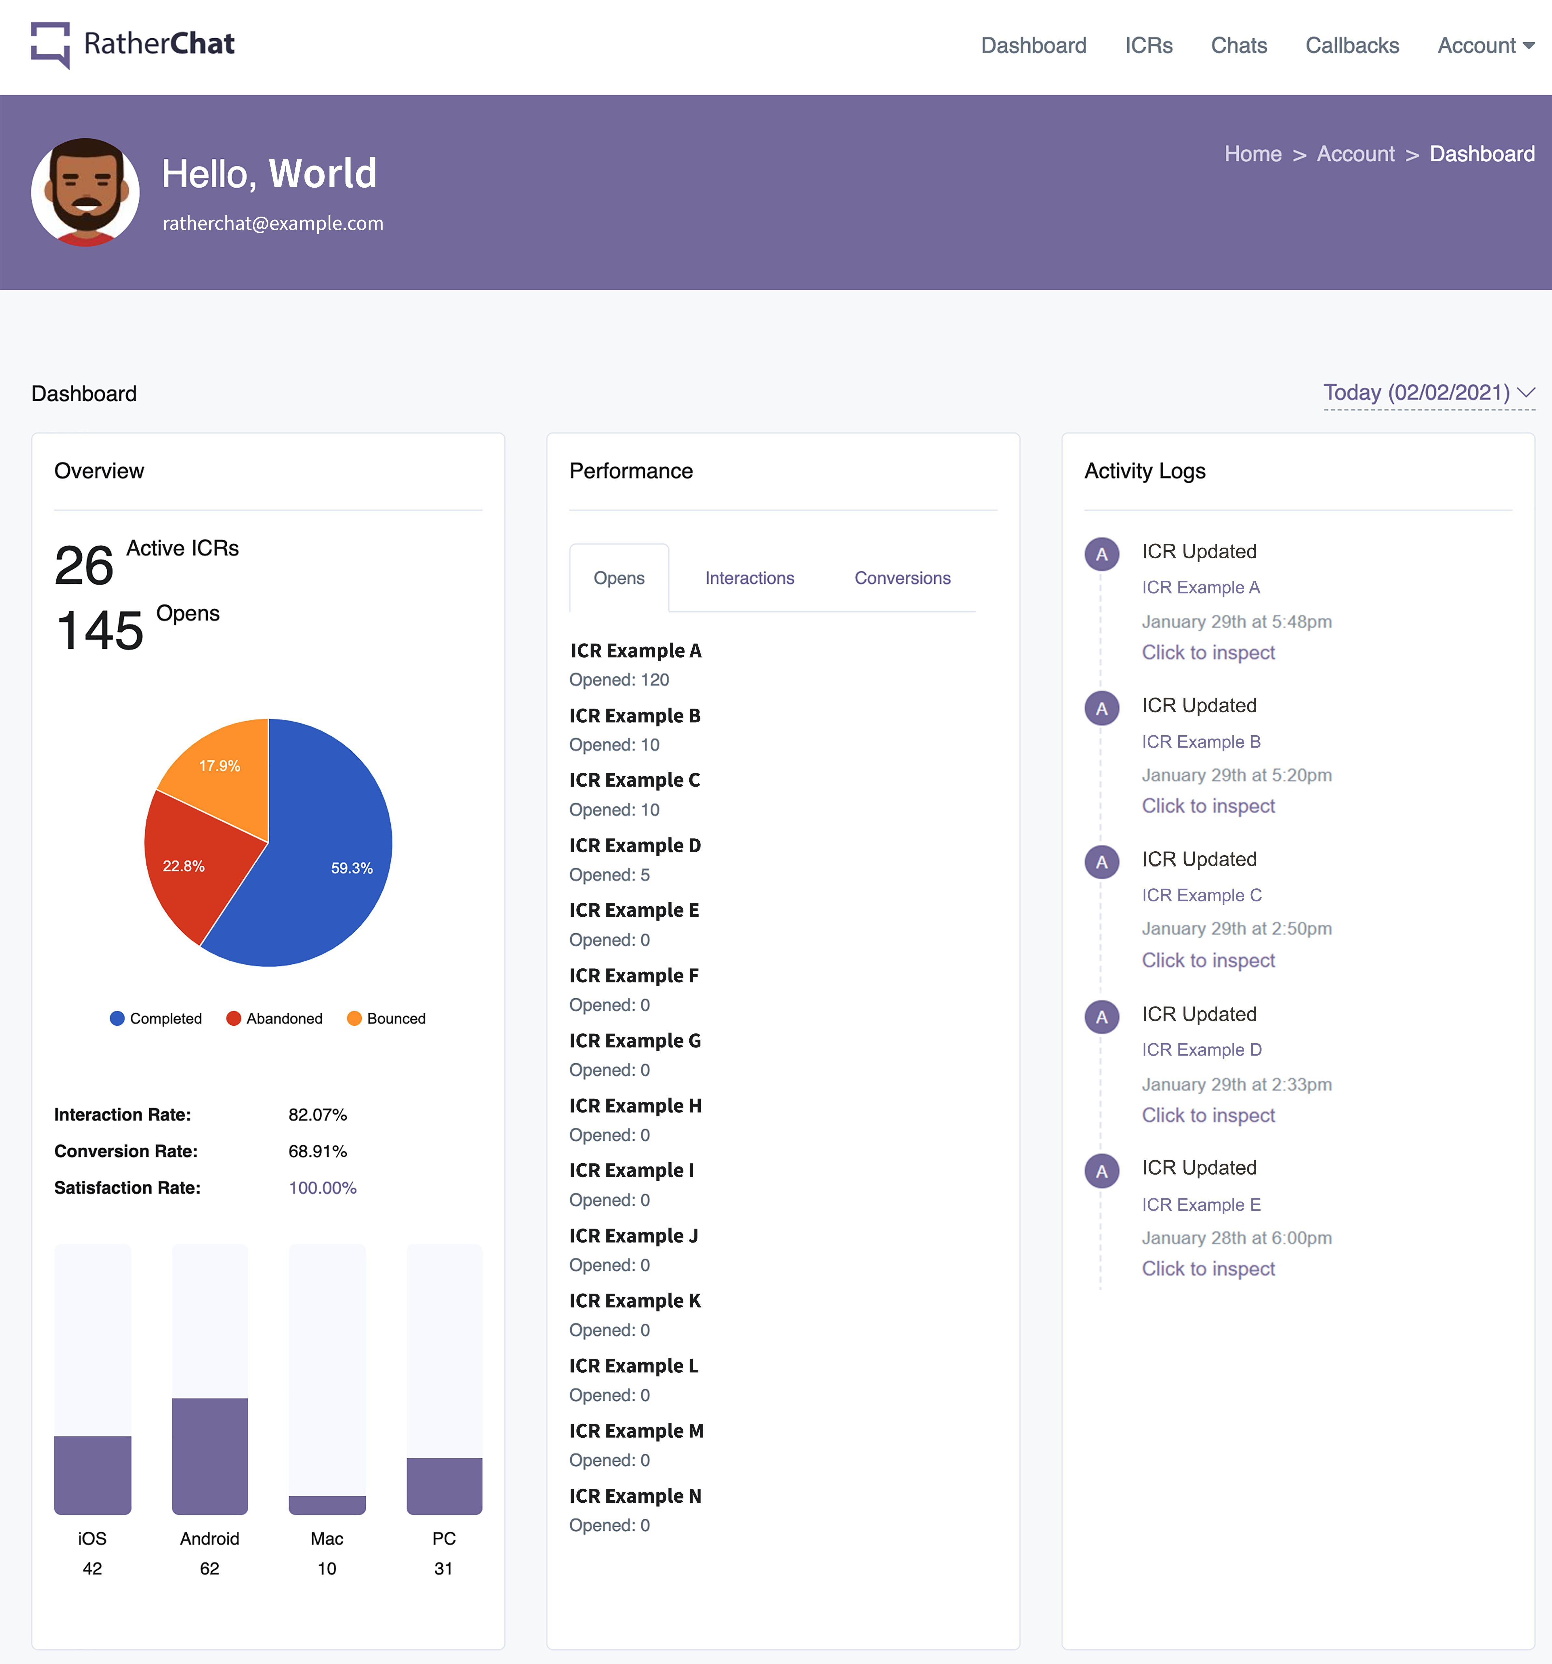This screenshot has width=1552, height=1664.
Task: Click avatar icon beside ICR Example D log
Action: coord(1102,1017)
